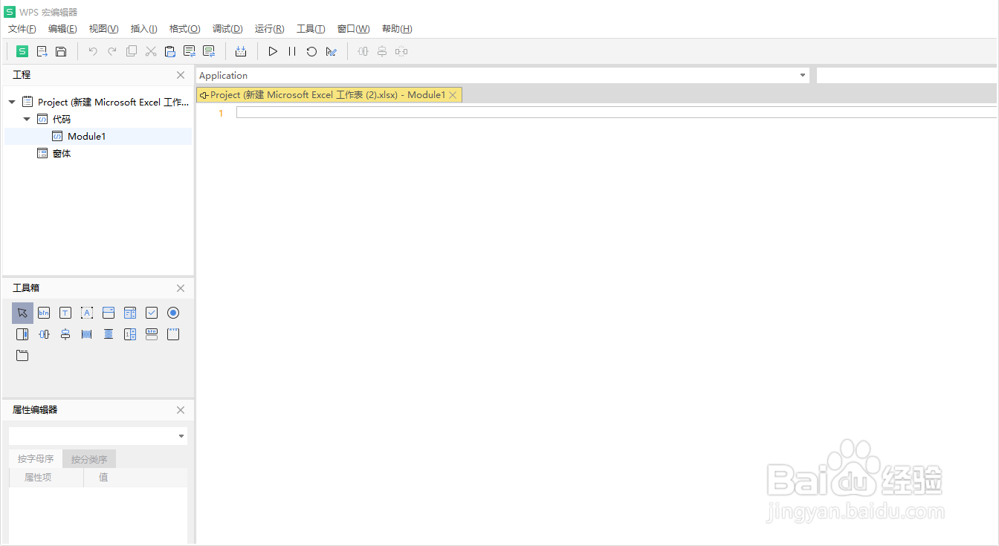Image resolution: width=999 pixels, height=546 pixels.
Task: Click the greyed horizontal align toolbar icon
Action: [x=363, y=51]
